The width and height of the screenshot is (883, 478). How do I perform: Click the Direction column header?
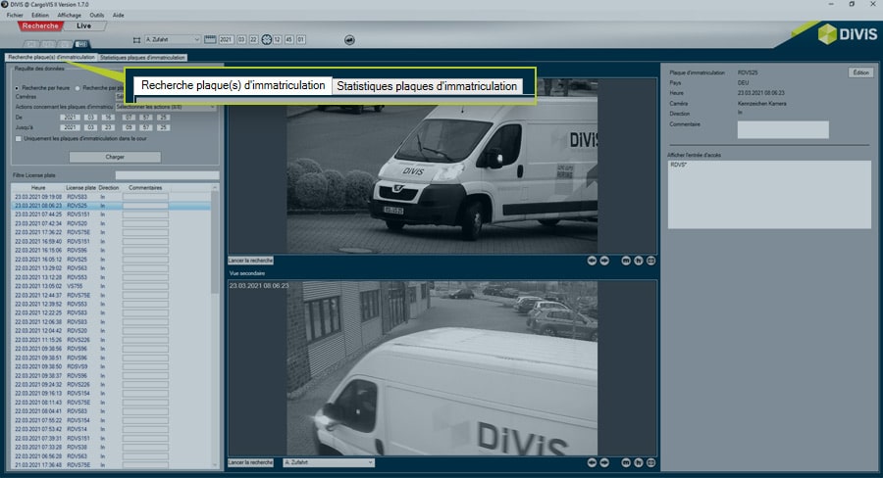[109, 188]
